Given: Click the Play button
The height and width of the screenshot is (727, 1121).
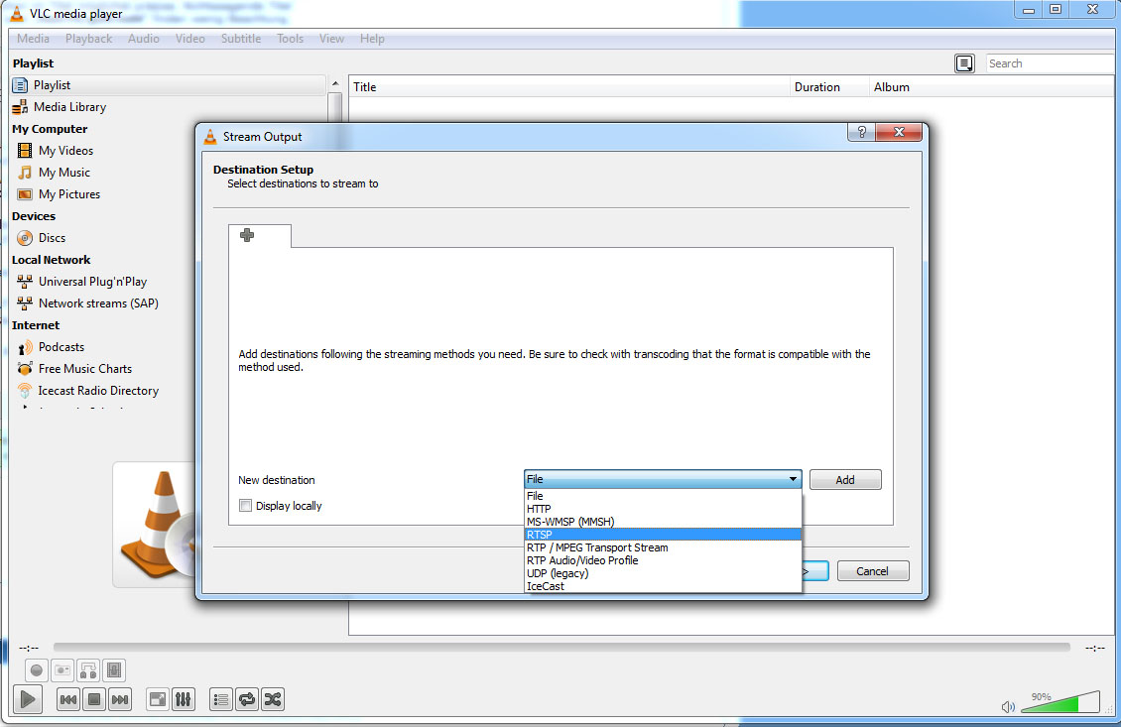Looking at the screenshot, I should coord(28,699).
